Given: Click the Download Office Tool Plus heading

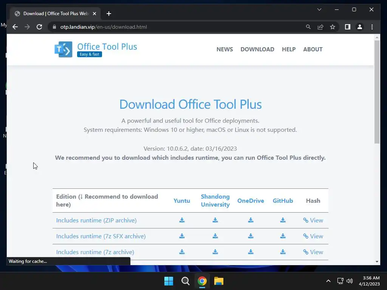Looking at the screenshot, I should tap(190, 104).
